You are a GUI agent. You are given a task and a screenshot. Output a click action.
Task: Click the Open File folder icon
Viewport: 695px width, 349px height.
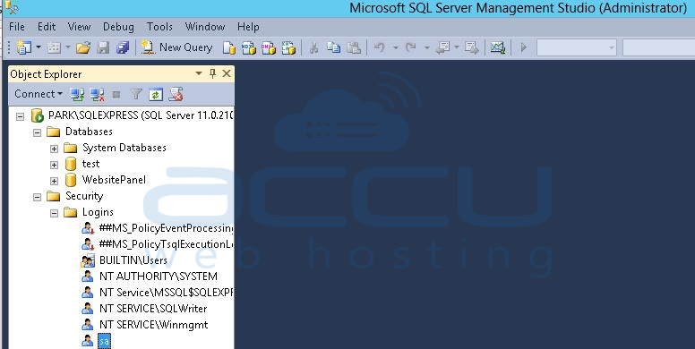tap(83, 47)
